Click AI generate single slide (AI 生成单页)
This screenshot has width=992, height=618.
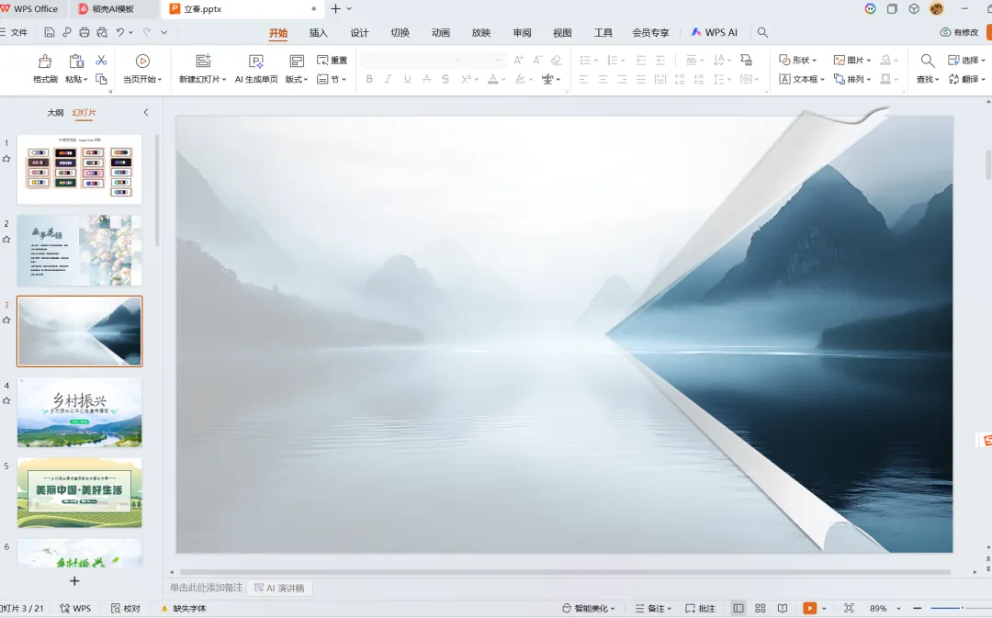tap(256, 68)
